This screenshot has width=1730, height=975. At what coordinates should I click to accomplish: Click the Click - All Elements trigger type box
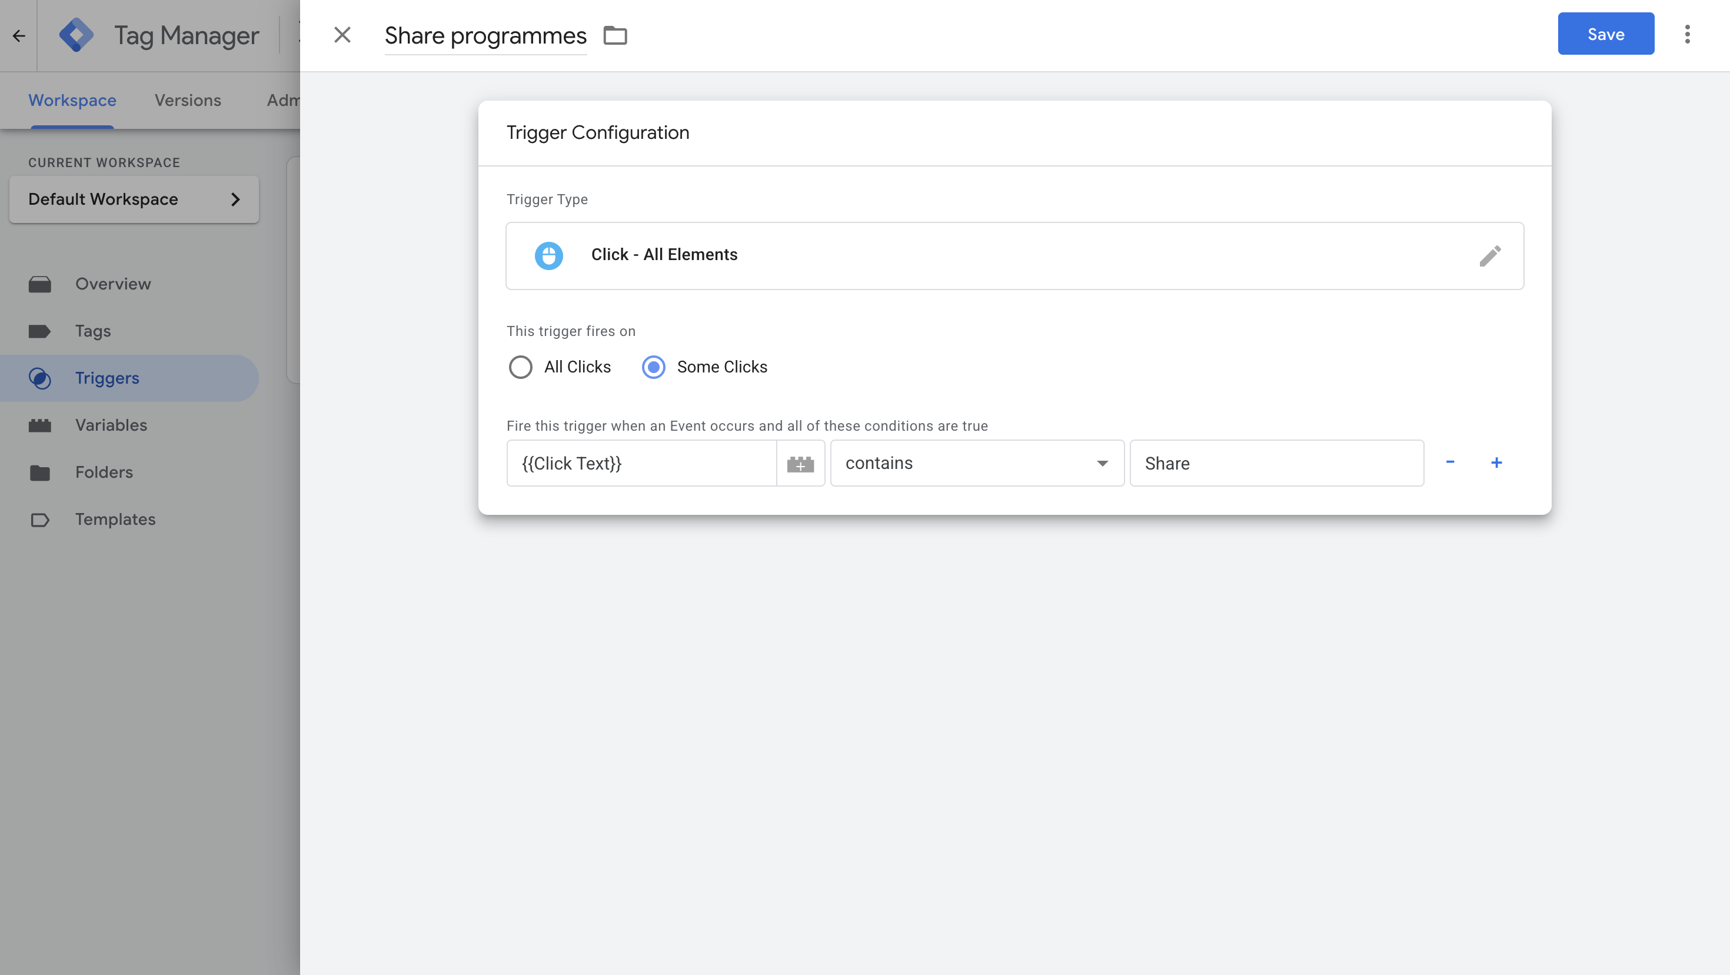1015,256
